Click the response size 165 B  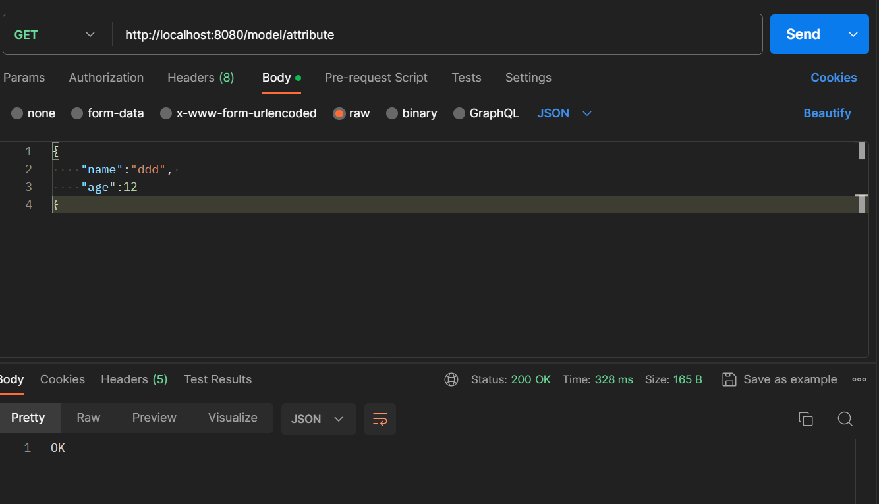[688, 379]
